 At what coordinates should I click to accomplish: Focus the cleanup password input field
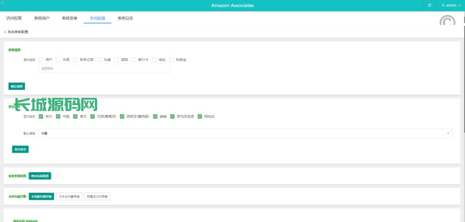coord(104,68)
